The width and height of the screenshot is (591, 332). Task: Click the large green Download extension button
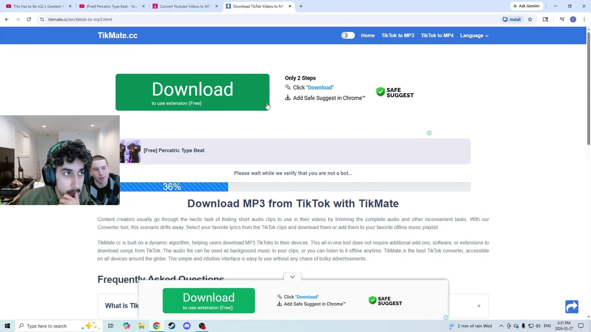pyautogui.click(x=192, y=92)
